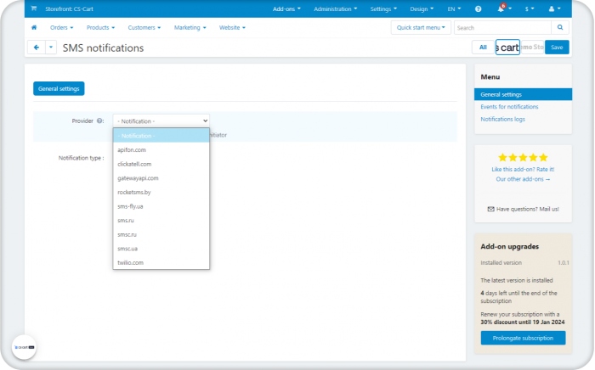
Task: Click 'Our other add-ons' link
Action: 523,179
